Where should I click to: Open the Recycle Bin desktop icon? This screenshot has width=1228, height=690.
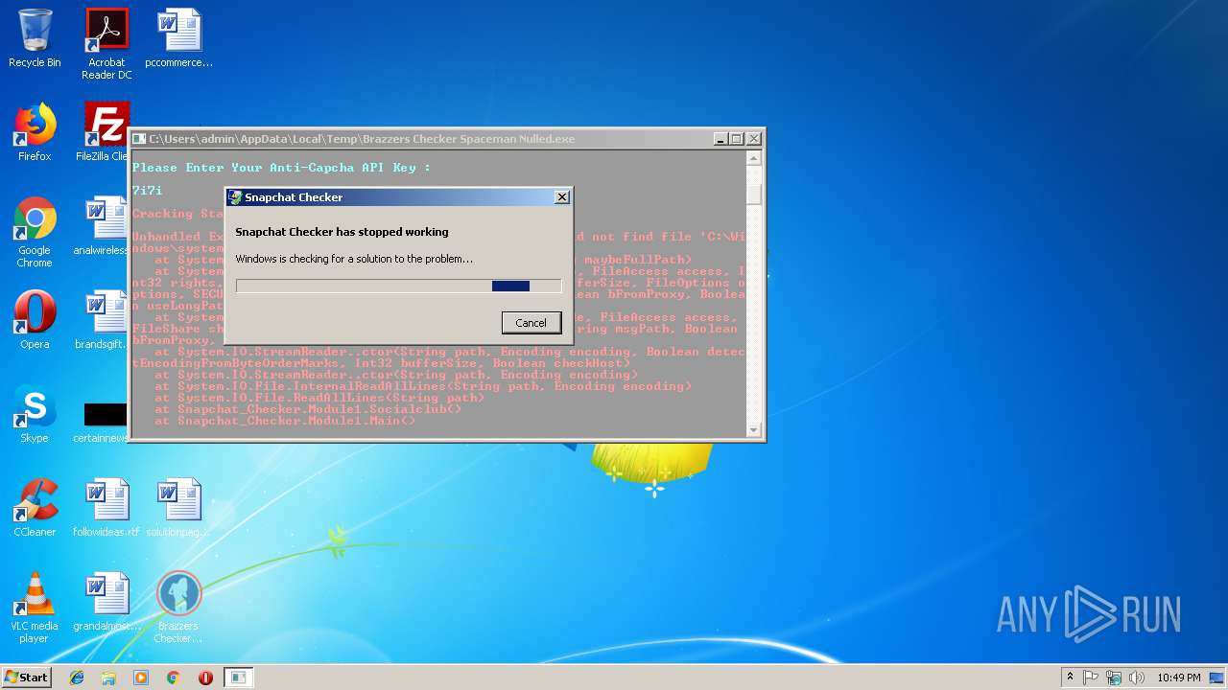[x=35, y=38]
